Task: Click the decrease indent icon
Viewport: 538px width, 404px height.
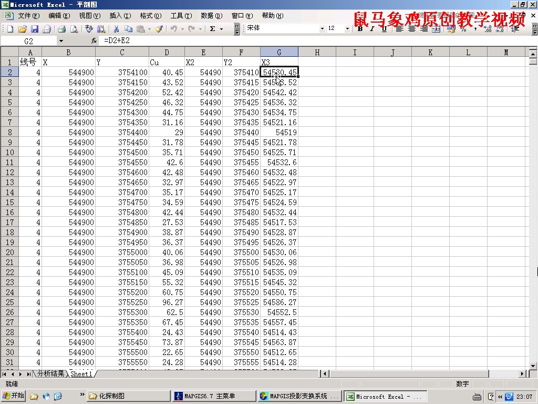Action: [515, 29]
